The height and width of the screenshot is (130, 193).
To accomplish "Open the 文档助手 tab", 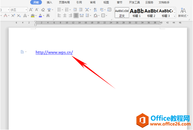I will coord(164,2).
